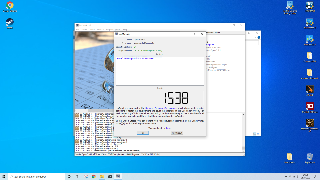The height and width of the screenshot is (180, 320).
Task: Click the Submit result button
Action: 177,133
